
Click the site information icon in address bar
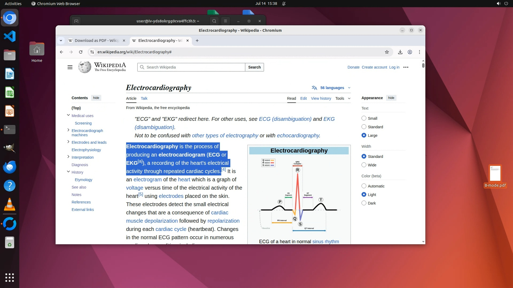point(92,52)
